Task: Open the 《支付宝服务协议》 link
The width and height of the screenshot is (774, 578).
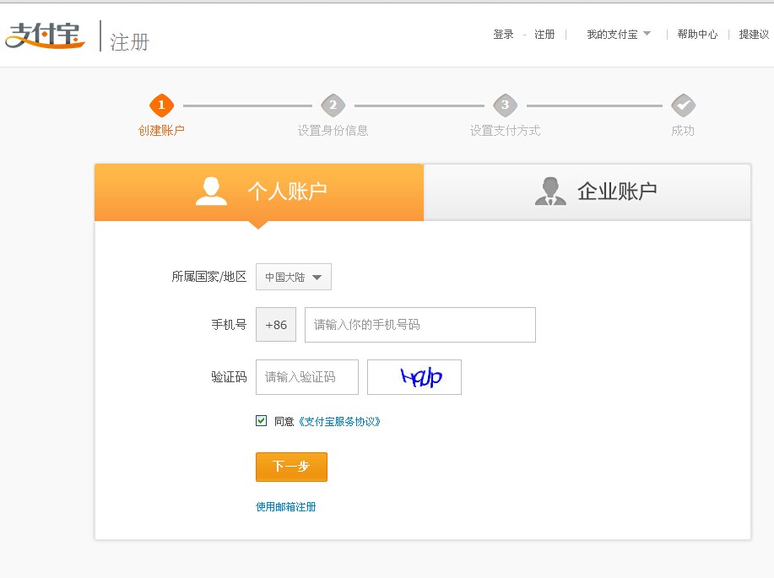Action: point(338,421)
